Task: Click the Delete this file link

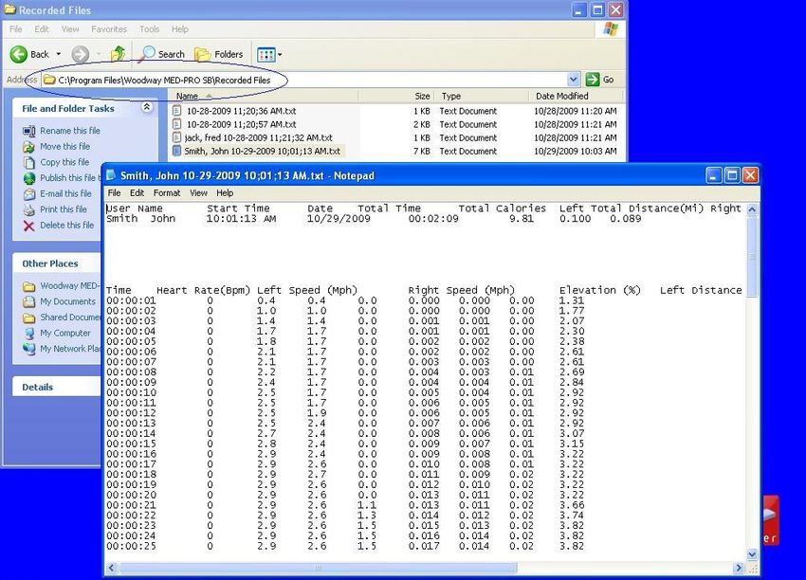Action: [x=66, y=225]
